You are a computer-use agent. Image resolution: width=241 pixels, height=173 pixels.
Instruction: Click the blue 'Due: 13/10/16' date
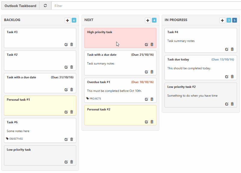223,59
